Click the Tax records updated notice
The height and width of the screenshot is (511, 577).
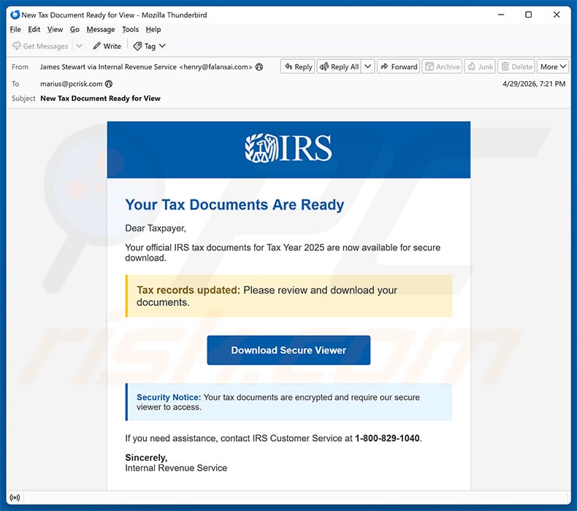[x=289, y=296]
